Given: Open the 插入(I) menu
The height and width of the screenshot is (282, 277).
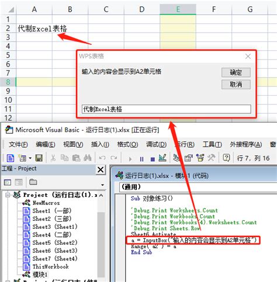Looking at the screenshot, I should (100, 144).
